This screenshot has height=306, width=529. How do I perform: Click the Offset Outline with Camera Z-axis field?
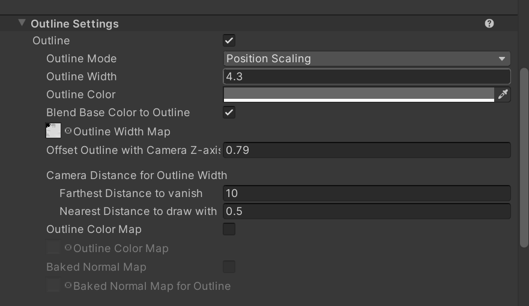(366, 150)
